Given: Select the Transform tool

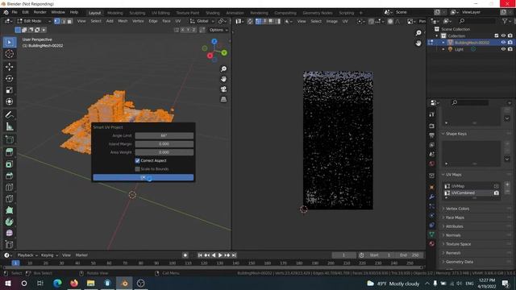Looking at the screenshot, I should [x=9, y=101].
